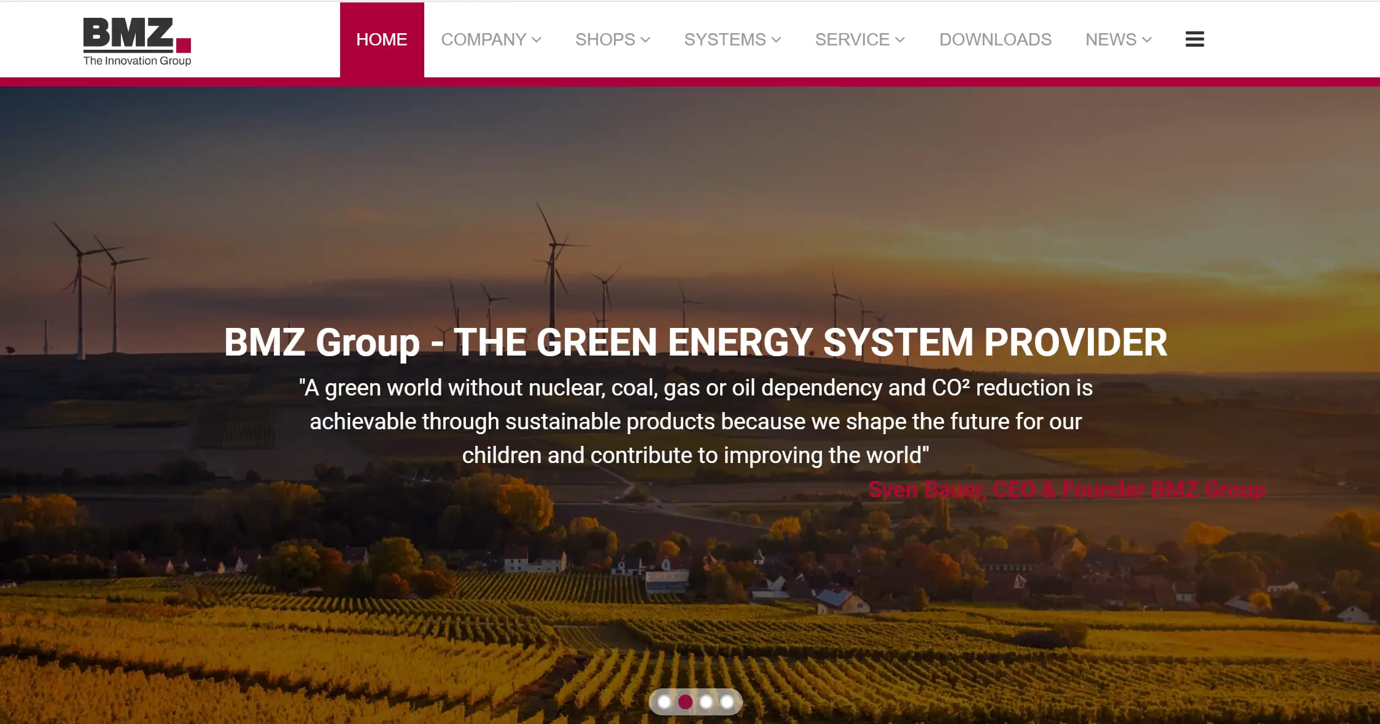Expand the NEWS dropdown chevron
The height and width of the screenshot is (724, 1380).
[x=1147, y=40]
